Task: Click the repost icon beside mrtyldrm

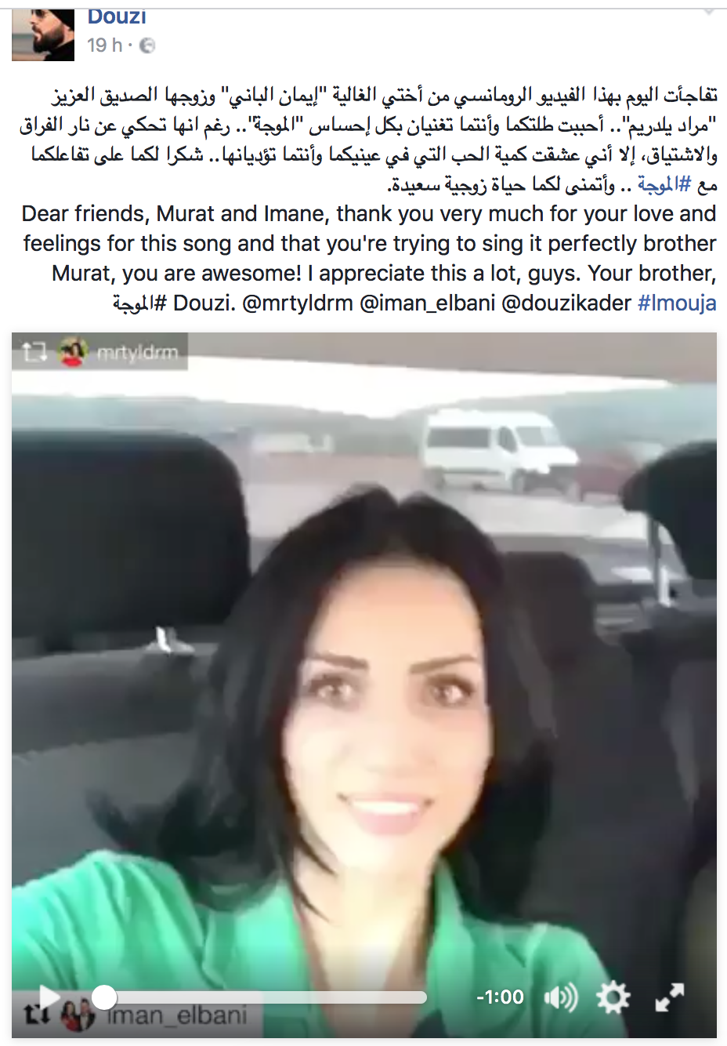Action: coord(34,353)
